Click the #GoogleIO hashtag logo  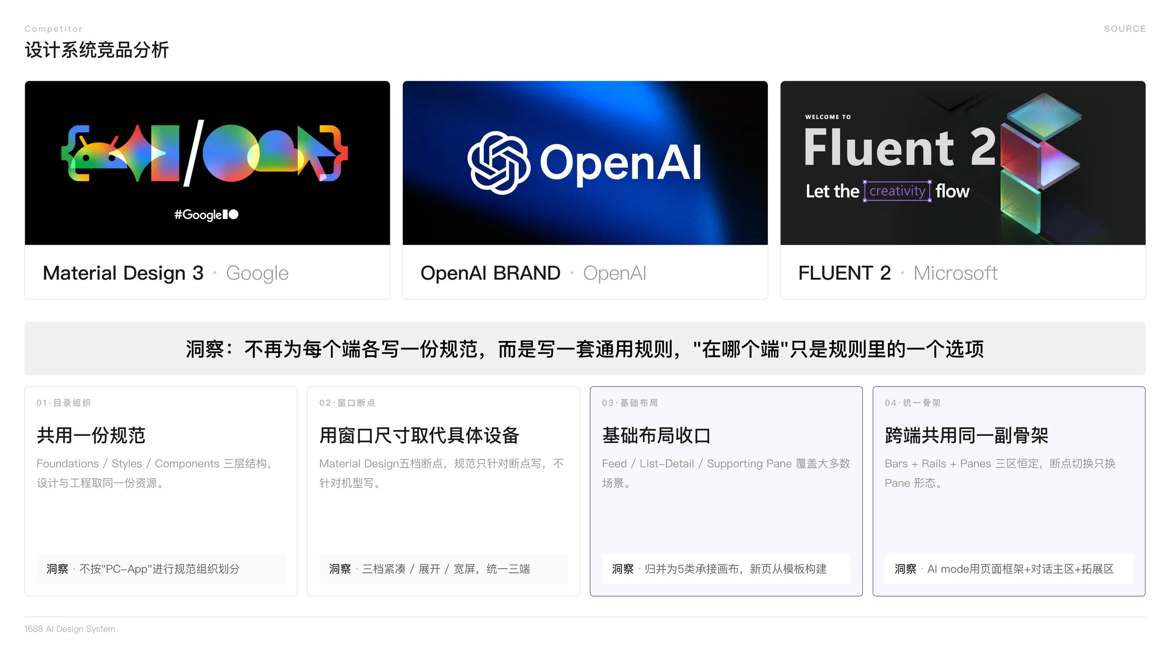(207, 214)
